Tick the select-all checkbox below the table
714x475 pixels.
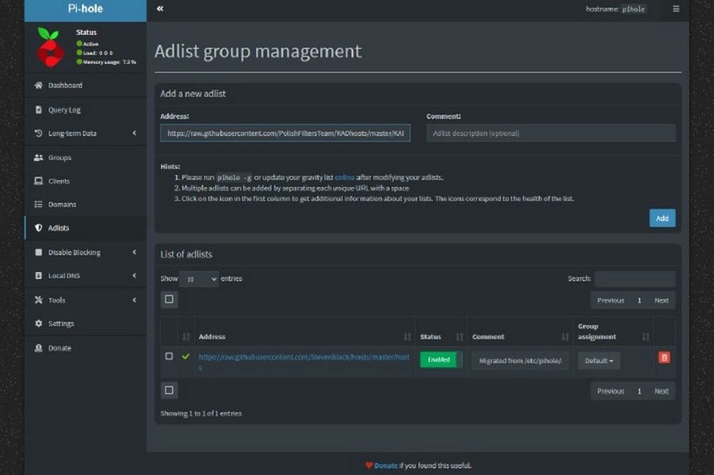click(x=169, y=390)
